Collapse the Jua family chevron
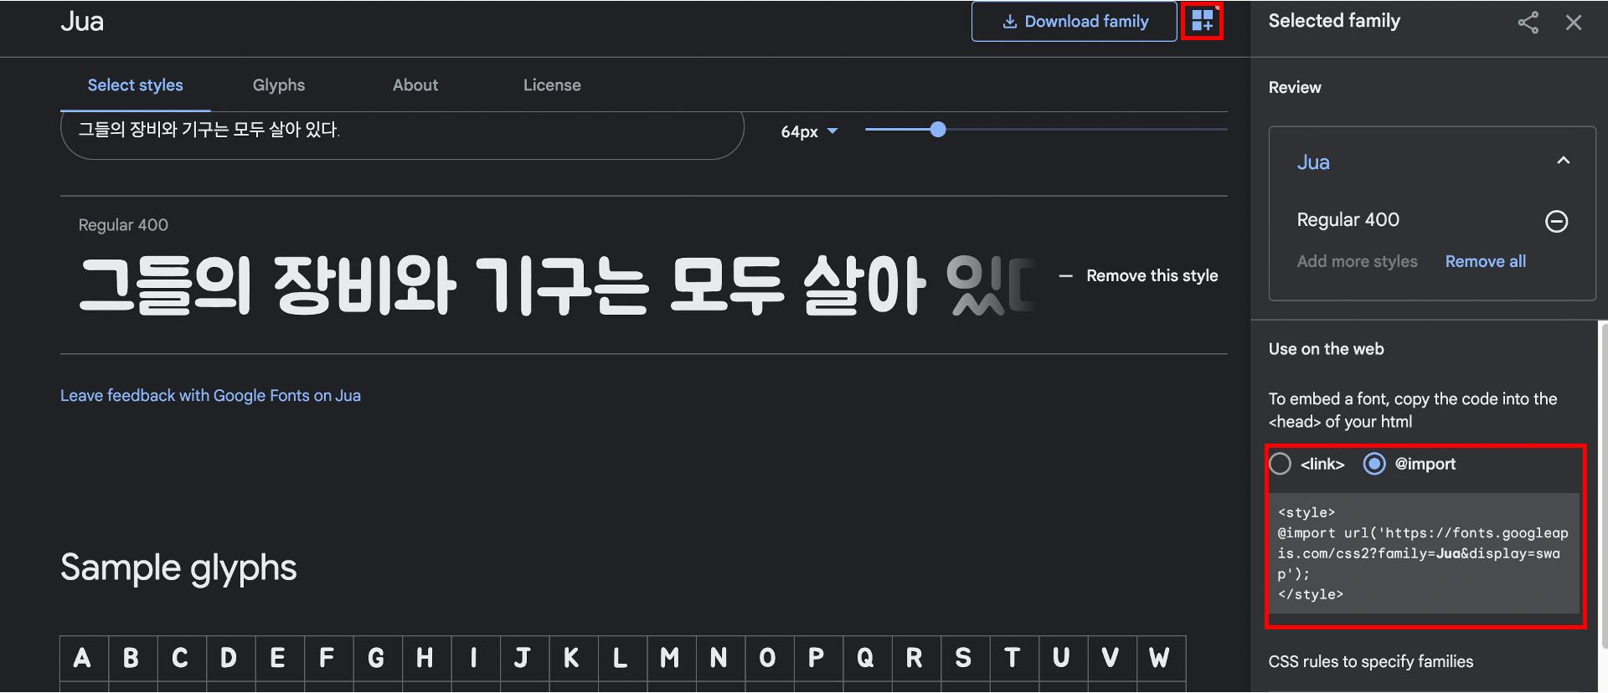The width and height of the screenshot is (1608, 693). (x=1563, y=161)
